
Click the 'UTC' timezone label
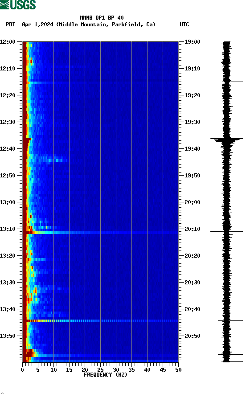184,25
